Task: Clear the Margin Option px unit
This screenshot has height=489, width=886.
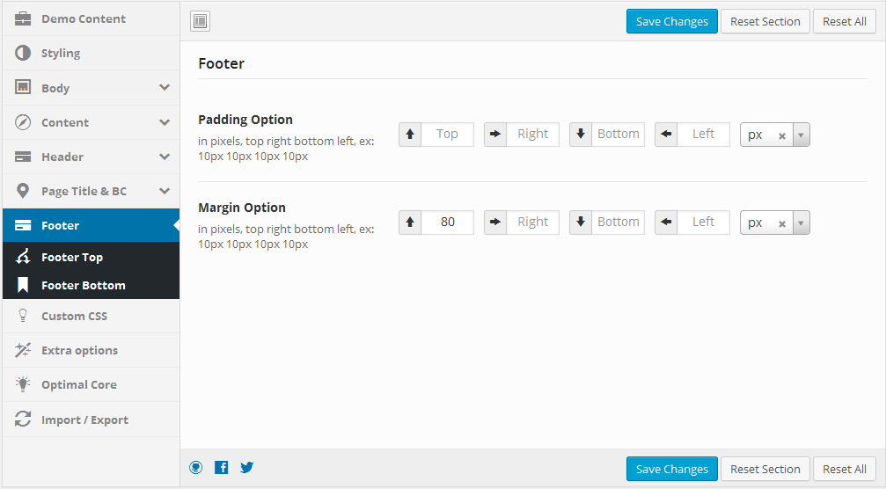Action: point(782,223)
